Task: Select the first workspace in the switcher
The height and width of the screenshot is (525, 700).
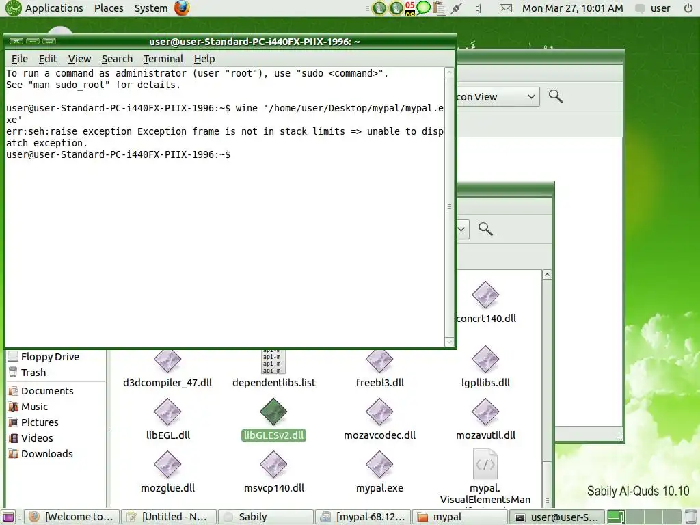Action: (617, 517)
